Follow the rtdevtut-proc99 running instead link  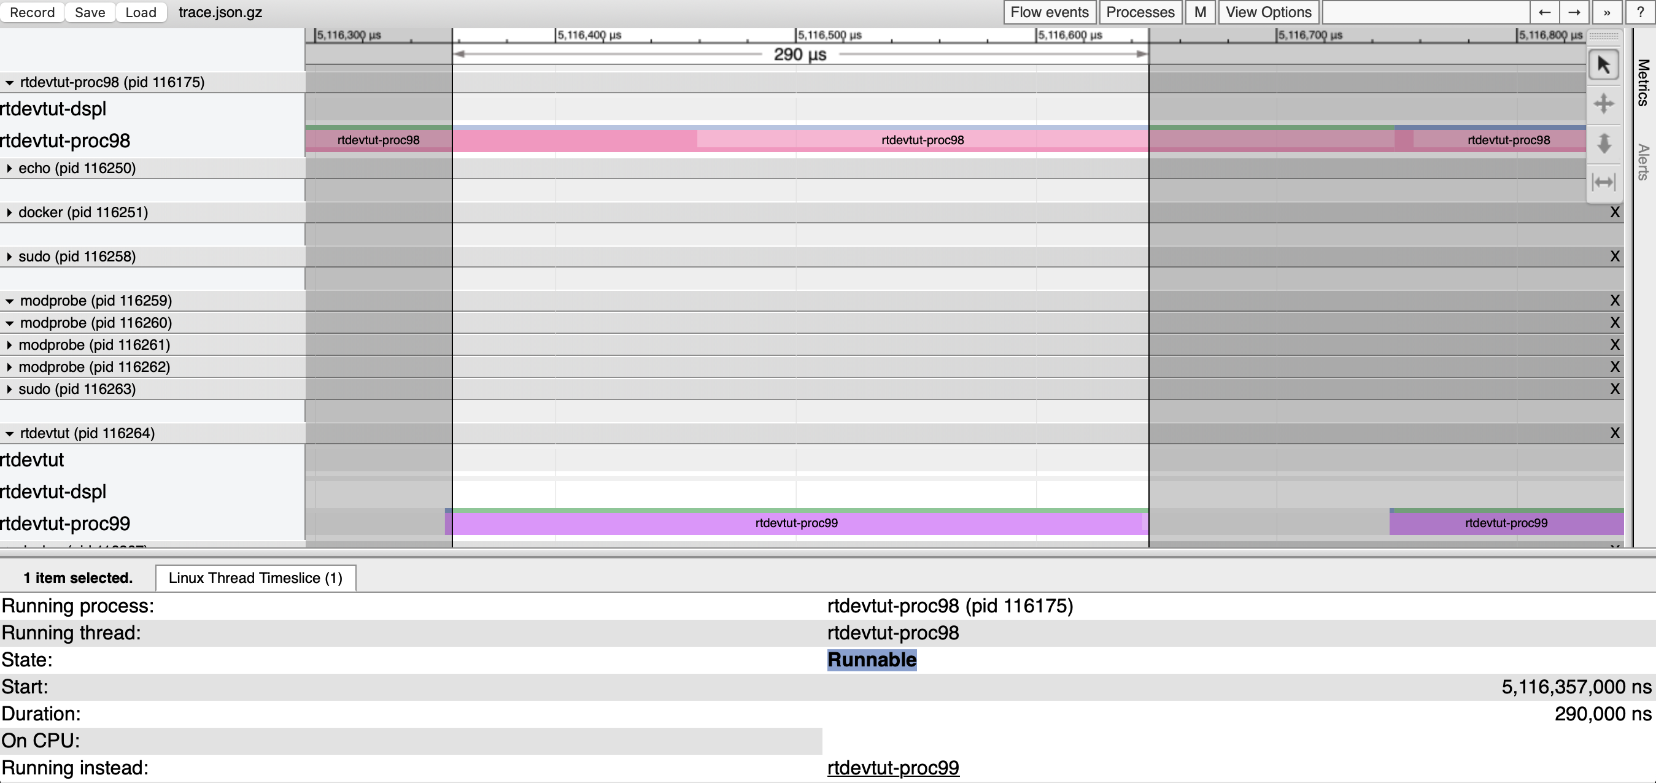[893, 768]
